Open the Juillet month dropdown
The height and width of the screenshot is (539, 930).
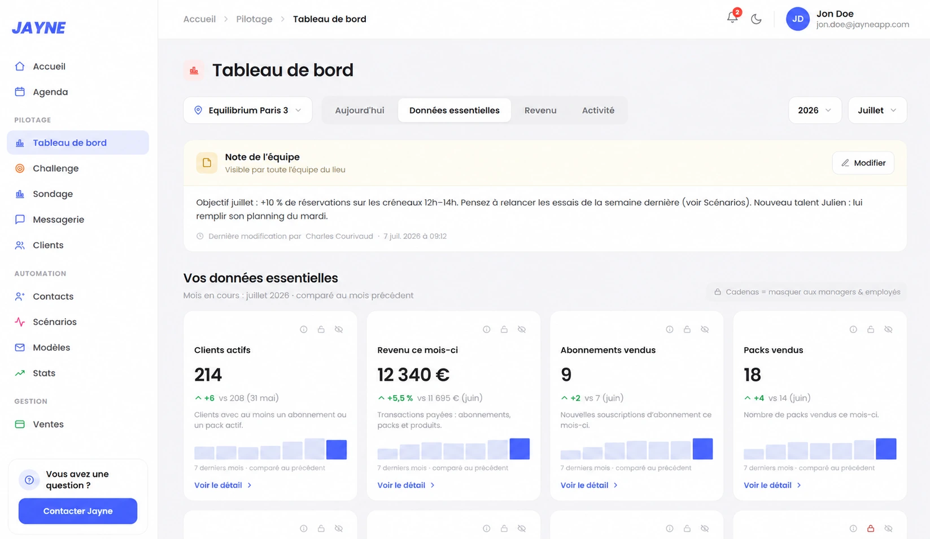[877, 110]
